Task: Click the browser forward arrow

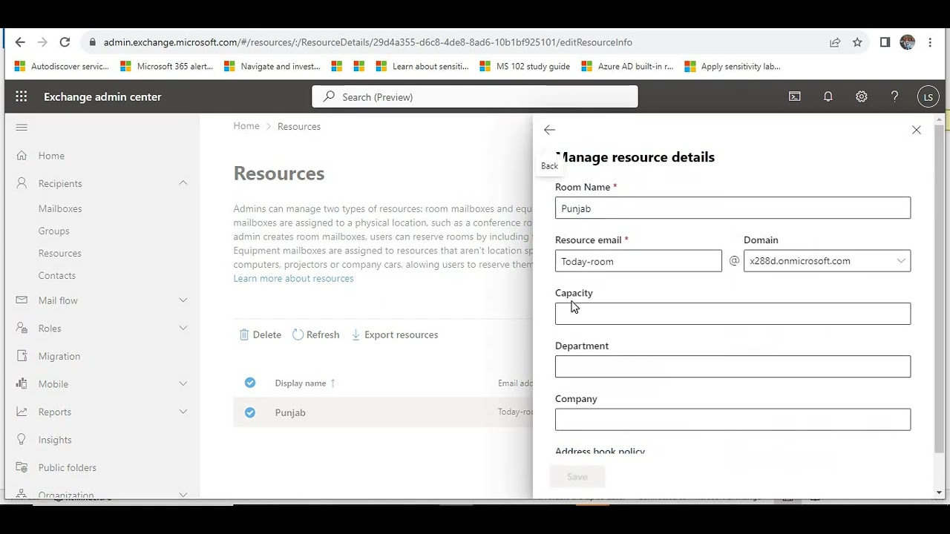Action: (42, 42)
